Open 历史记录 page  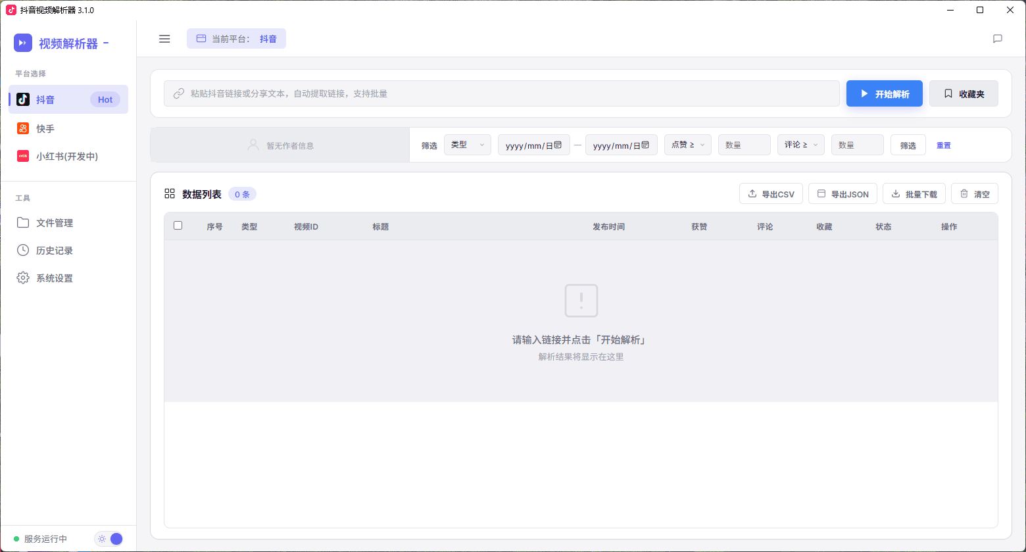(x=68, y=250)
